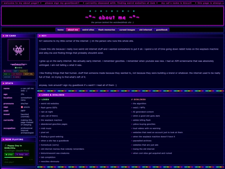Click marquee text 'my cat's name is biscuit'
Image resolution: width=225 pixels, height=169 pixels.
point(176,3)
